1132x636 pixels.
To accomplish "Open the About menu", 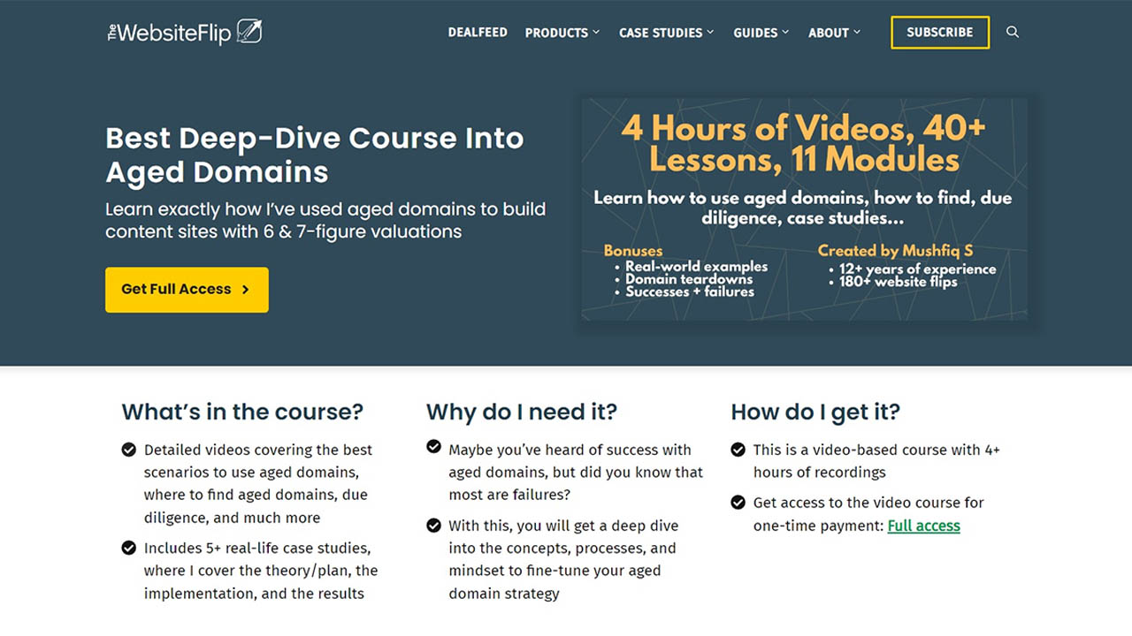I will (834, 33).
